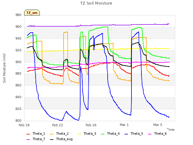Click the Time x-axis label

[171, 130]
